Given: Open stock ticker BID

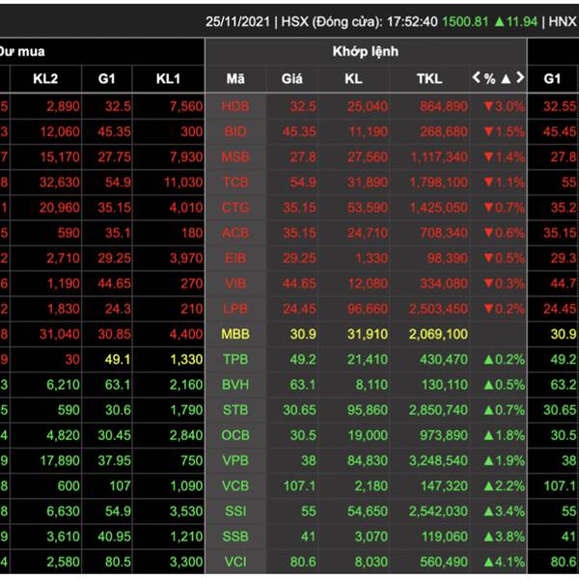Looking at the screenshot, I should (x=235, y=131).
